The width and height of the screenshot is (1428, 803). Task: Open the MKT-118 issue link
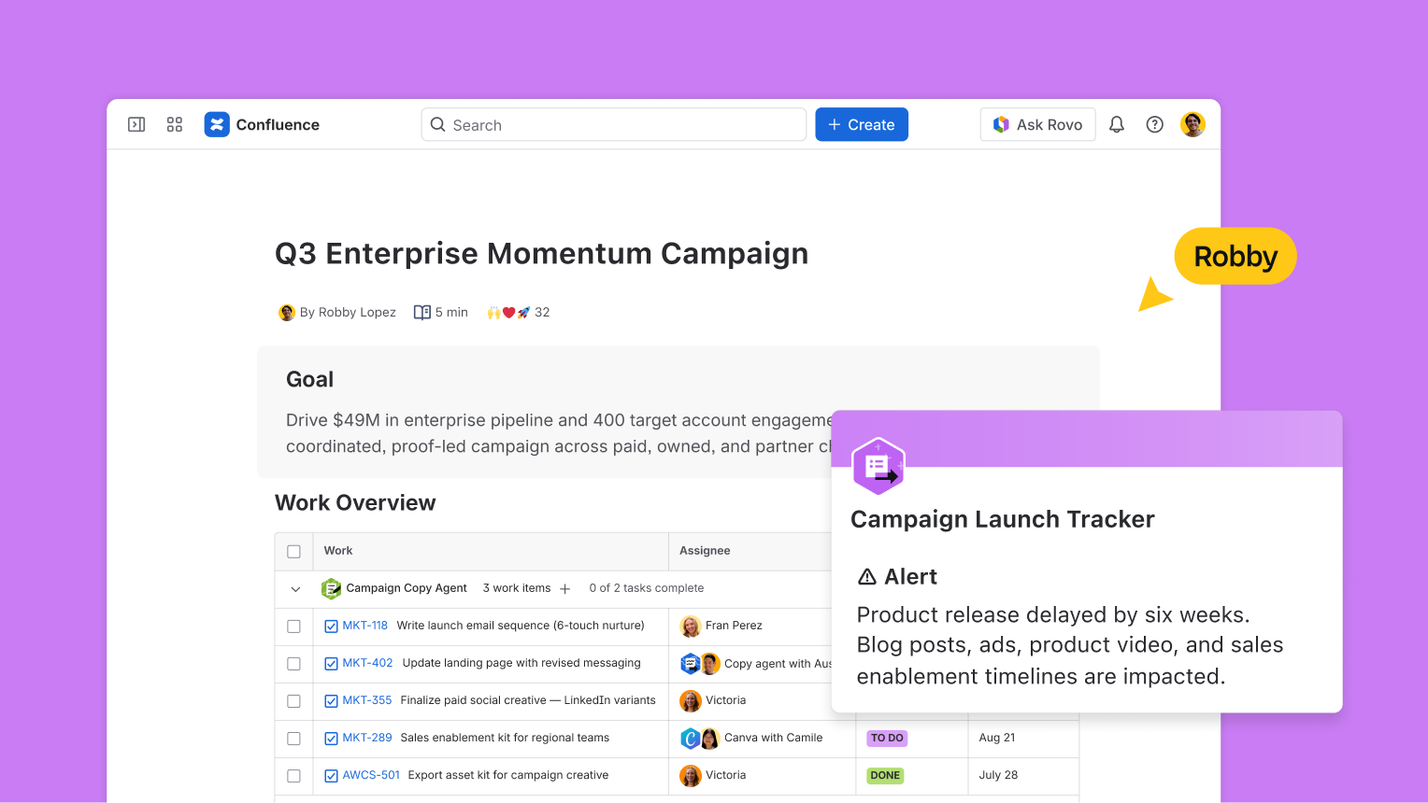(x=364, y=626)
